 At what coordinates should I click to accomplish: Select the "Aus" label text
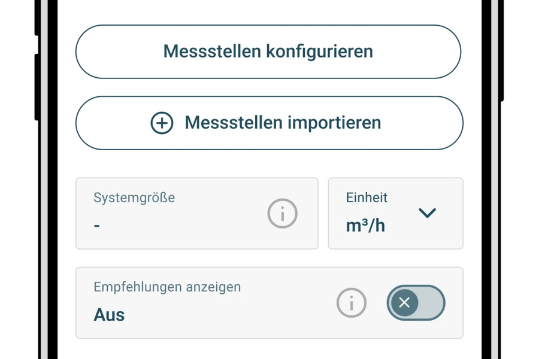tap(108, 314)
